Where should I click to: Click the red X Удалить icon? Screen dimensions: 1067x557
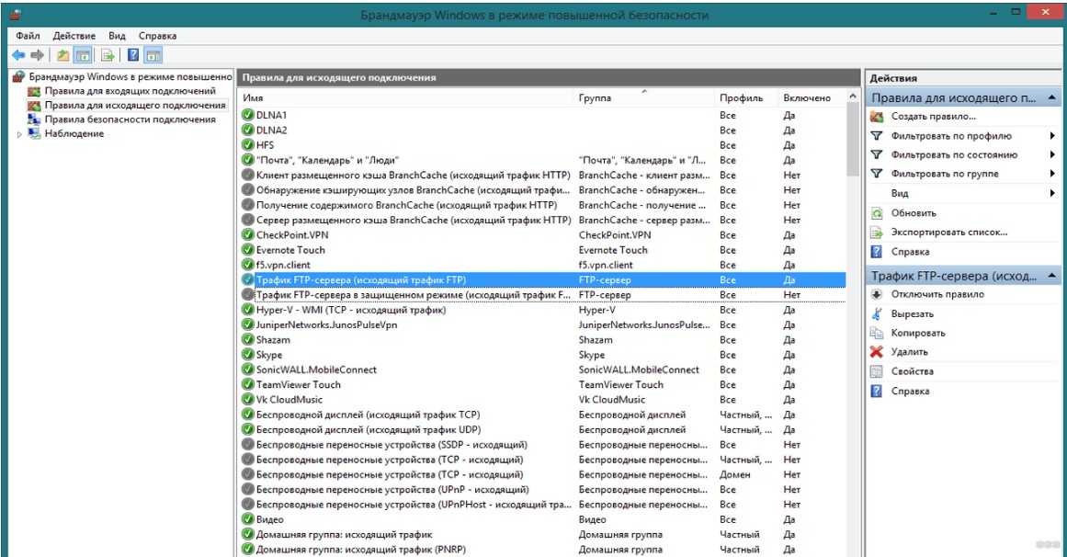click(877, 352)
